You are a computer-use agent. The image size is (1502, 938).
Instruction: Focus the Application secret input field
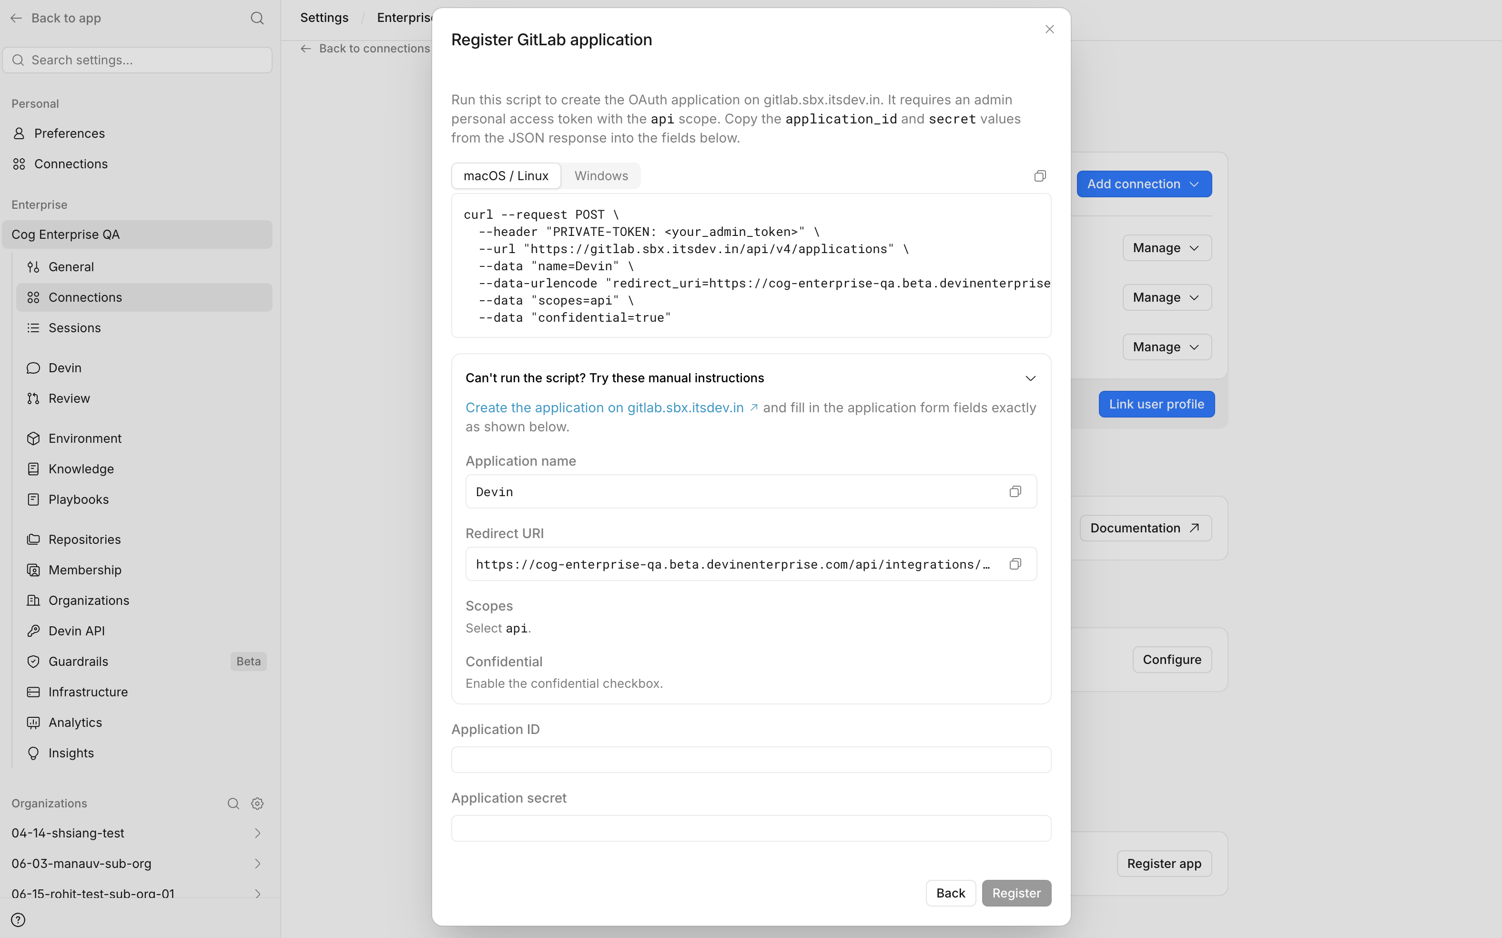pyautogui.click(x=751, y=828)
